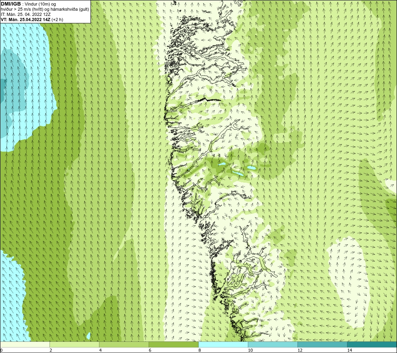Click the scale label '6'
The width and height of the screenshot is (397, 353).
tap(150, 350)
